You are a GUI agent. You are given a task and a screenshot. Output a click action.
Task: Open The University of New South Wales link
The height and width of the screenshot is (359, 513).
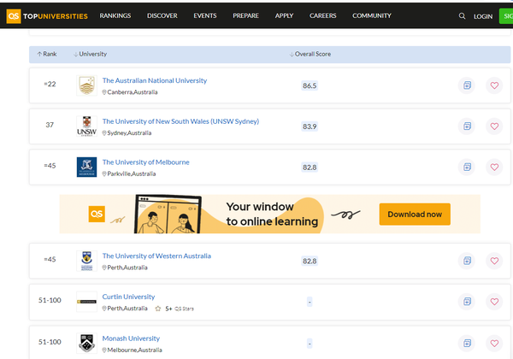(x=180, y=121)
